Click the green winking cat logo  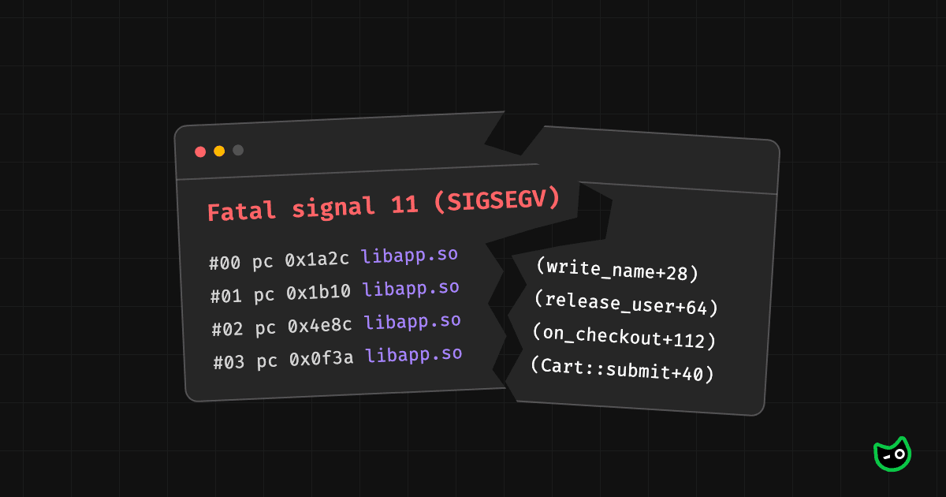point(892,454)
